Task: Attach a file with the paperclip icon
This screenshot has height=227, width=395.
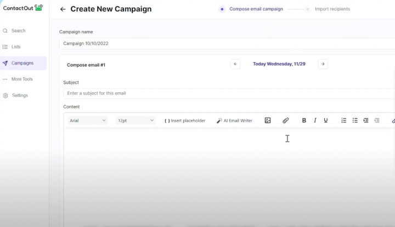Action: [x=285, y=120]
